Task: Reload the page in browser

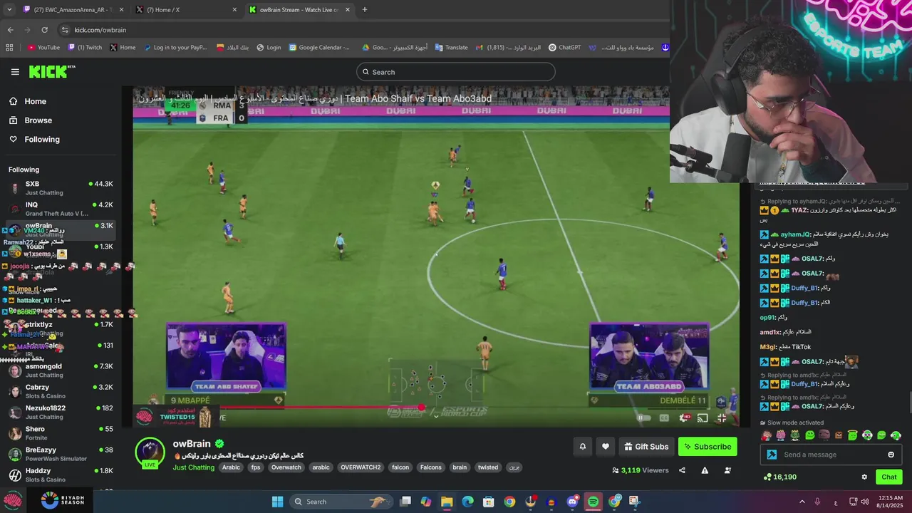Action: (44, 30)
